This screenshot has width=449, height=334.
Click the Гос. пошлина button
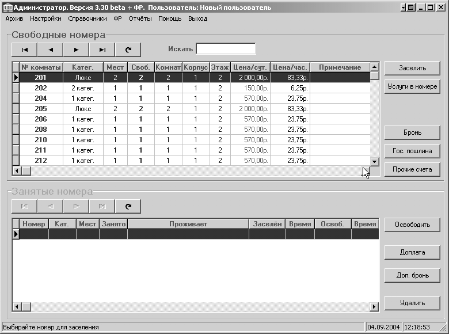(x=412, y=151)
